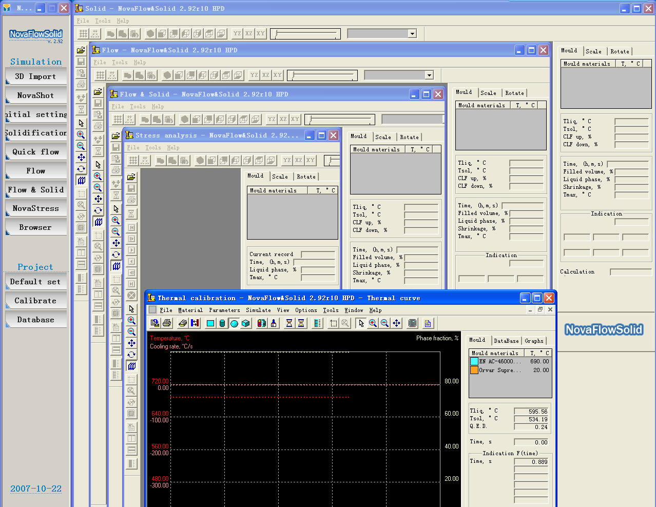Click the yellow notes icon in Thermal calibration toolbar

428,323
